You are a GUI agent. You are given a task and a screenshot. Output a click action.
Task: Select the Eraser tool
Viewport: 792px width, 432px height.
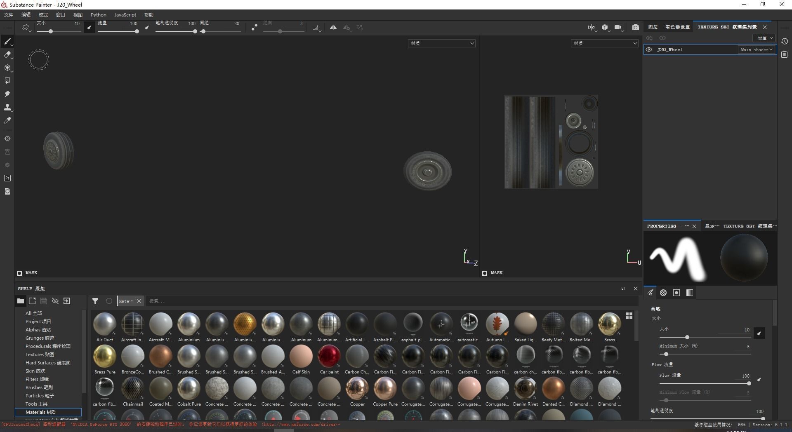coord(7,54)
